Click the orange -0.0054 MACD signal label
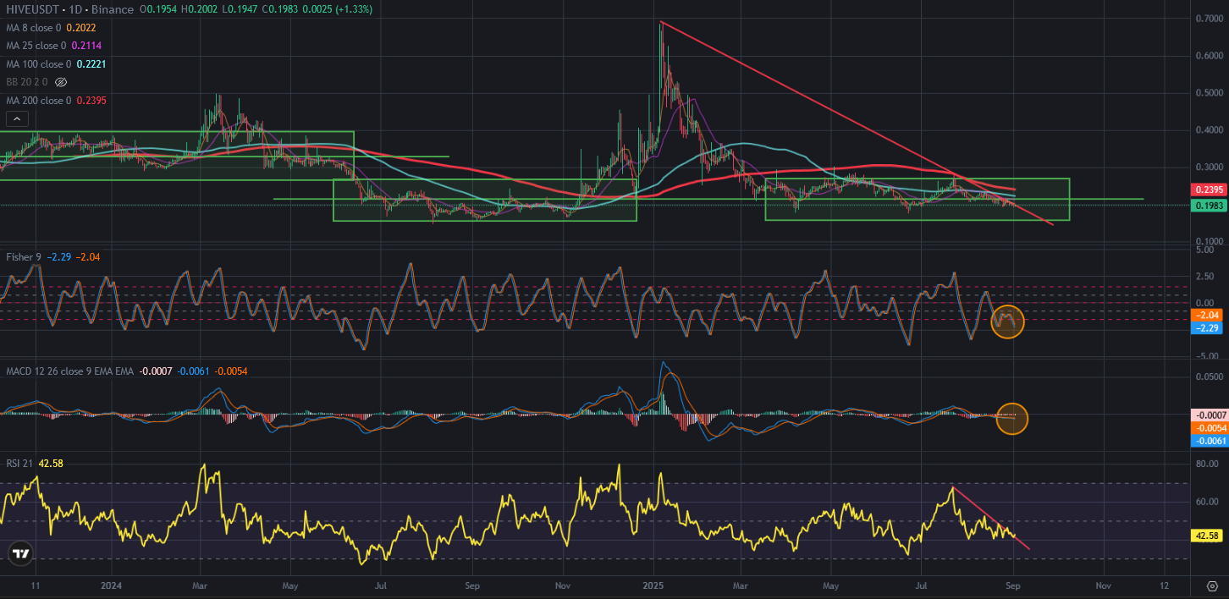Viewport: 1229px width, 599px height. click(x=1208, y=428)
